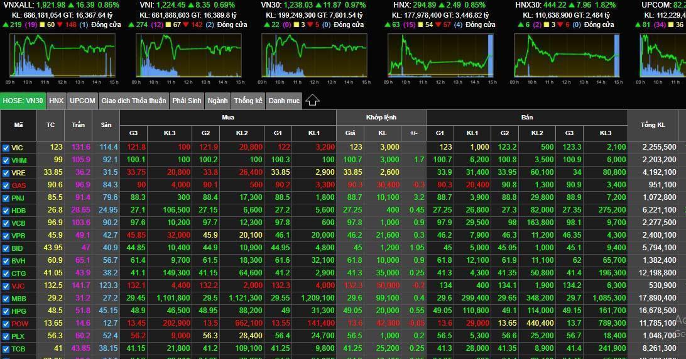This screenshot has width=686, height=359.
Task: Open the HOSE: VN30 board selector
Action: [23, 101]
